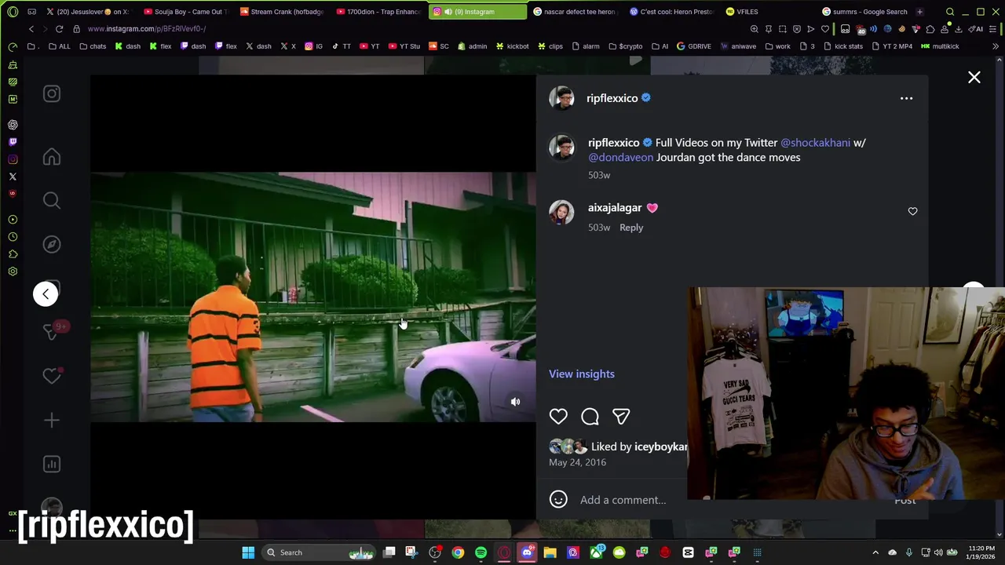
Task: Open the @shockakhani mention
Action: pyautogui.click(x=815, y=143)
